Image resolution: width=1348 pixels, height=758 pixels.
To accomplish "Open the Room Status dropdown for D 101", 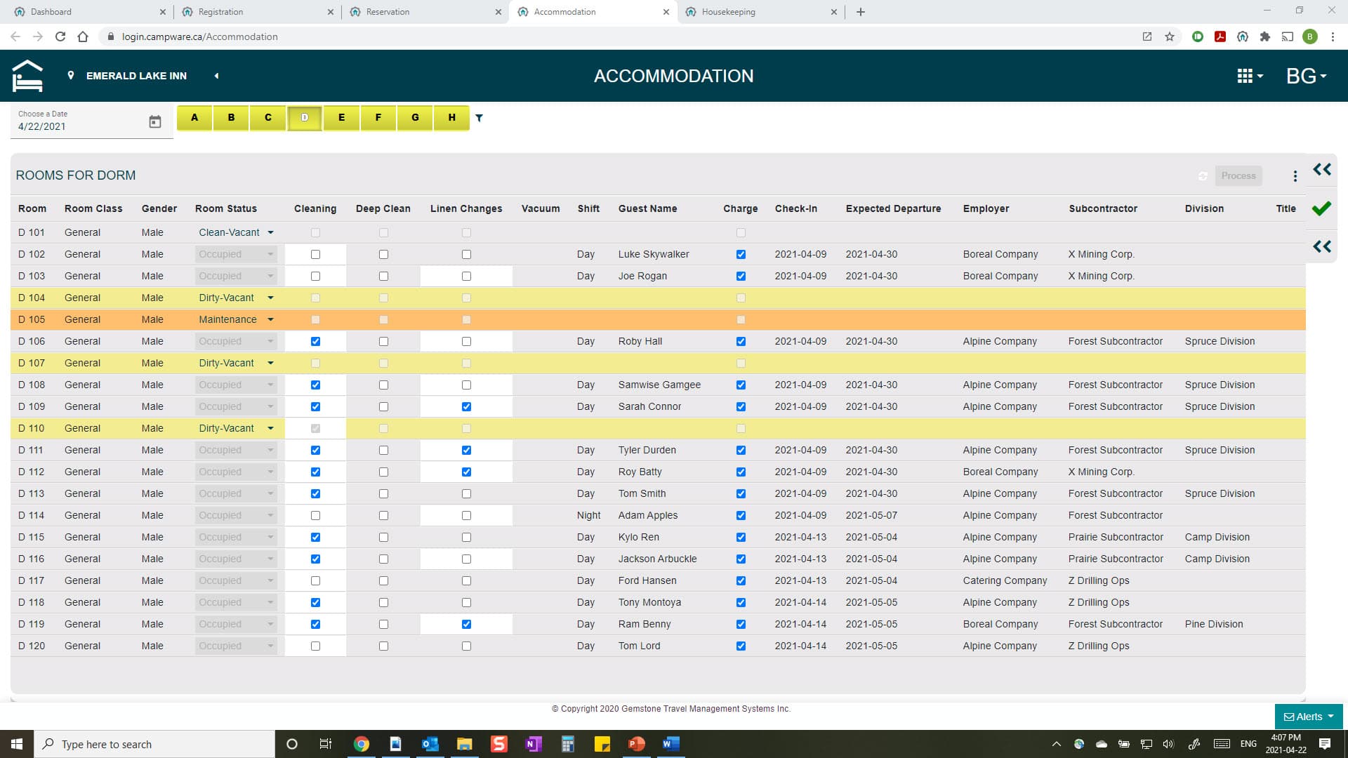I will 270,232.
